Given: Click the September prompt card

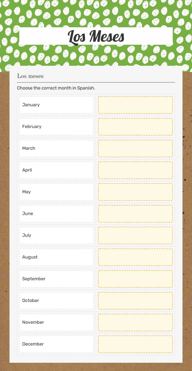Looking at the screenshot, I should (x=56, y=279).
